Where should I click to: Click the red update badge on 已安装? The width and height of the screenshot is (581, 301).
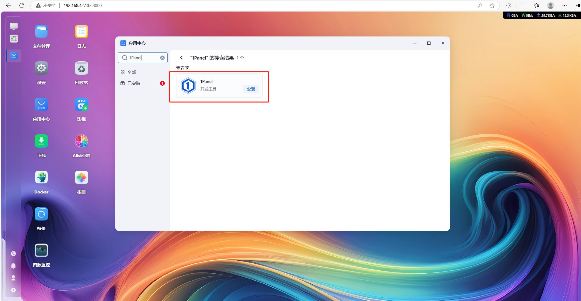(x=162, y=83)
